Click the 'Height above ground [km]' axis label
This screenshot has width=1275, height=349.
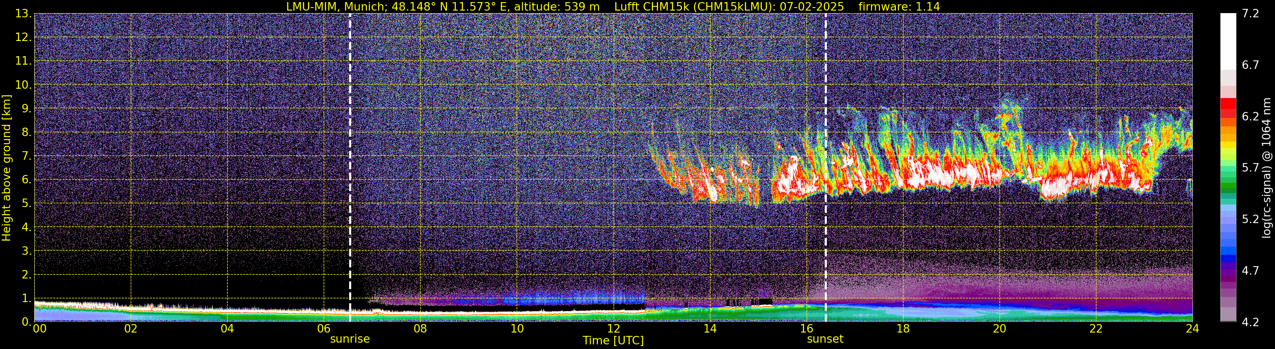(6, 168)
